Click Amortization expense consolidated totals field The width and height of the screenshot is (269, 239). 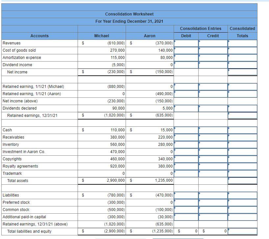[x=242, y=58]
